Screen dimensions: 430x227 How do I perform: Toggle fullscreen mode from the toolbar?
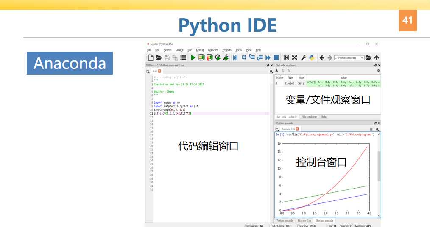click(294, 57)
